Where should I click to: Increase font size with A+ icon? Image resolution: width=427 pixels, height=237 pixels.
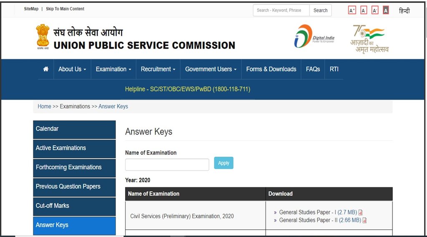[352, 10]
